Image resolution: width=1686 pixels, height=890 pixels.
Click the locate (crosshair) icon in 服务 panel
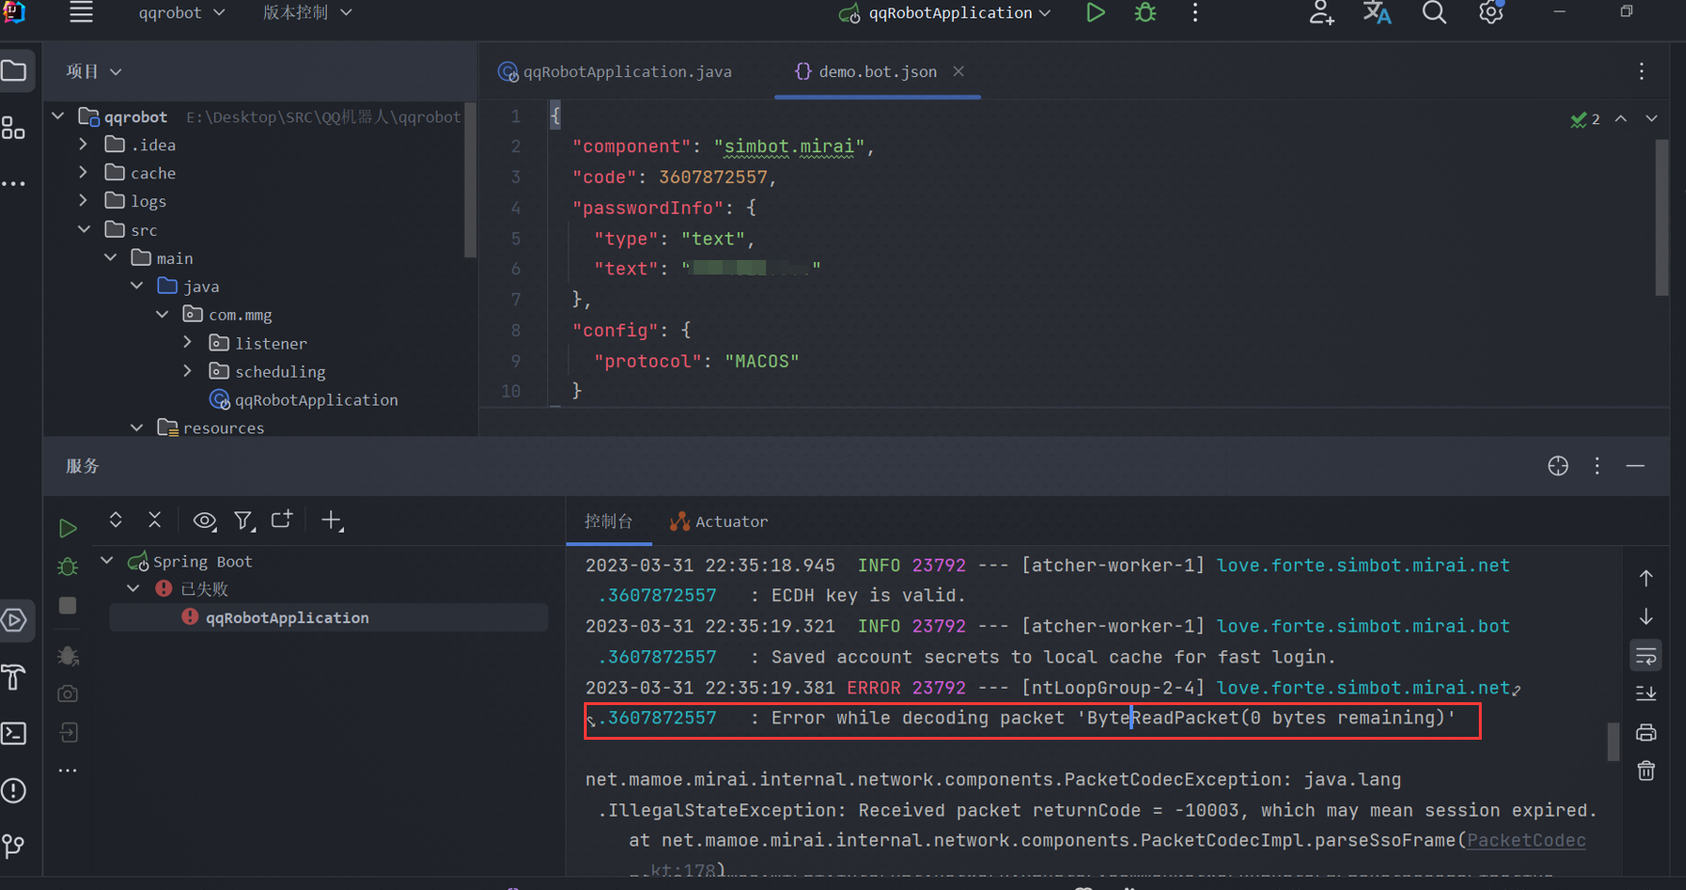tap(1558, 466)
